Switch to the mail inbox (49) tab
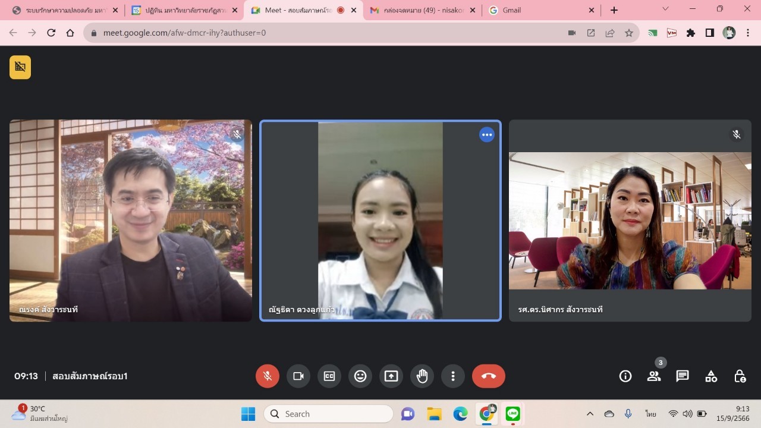 pyautogui.click(x=416, y=10)
